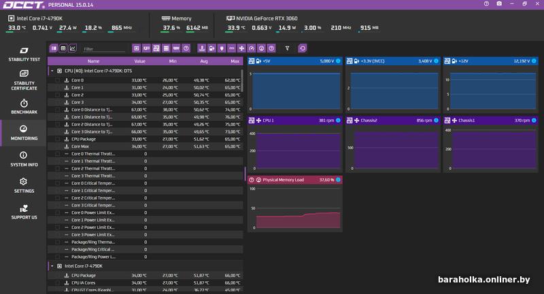Screen dimensions: 544x294
Task: Collapse the Intel Core i7-4790K sensor group
Action: (52, 266)
